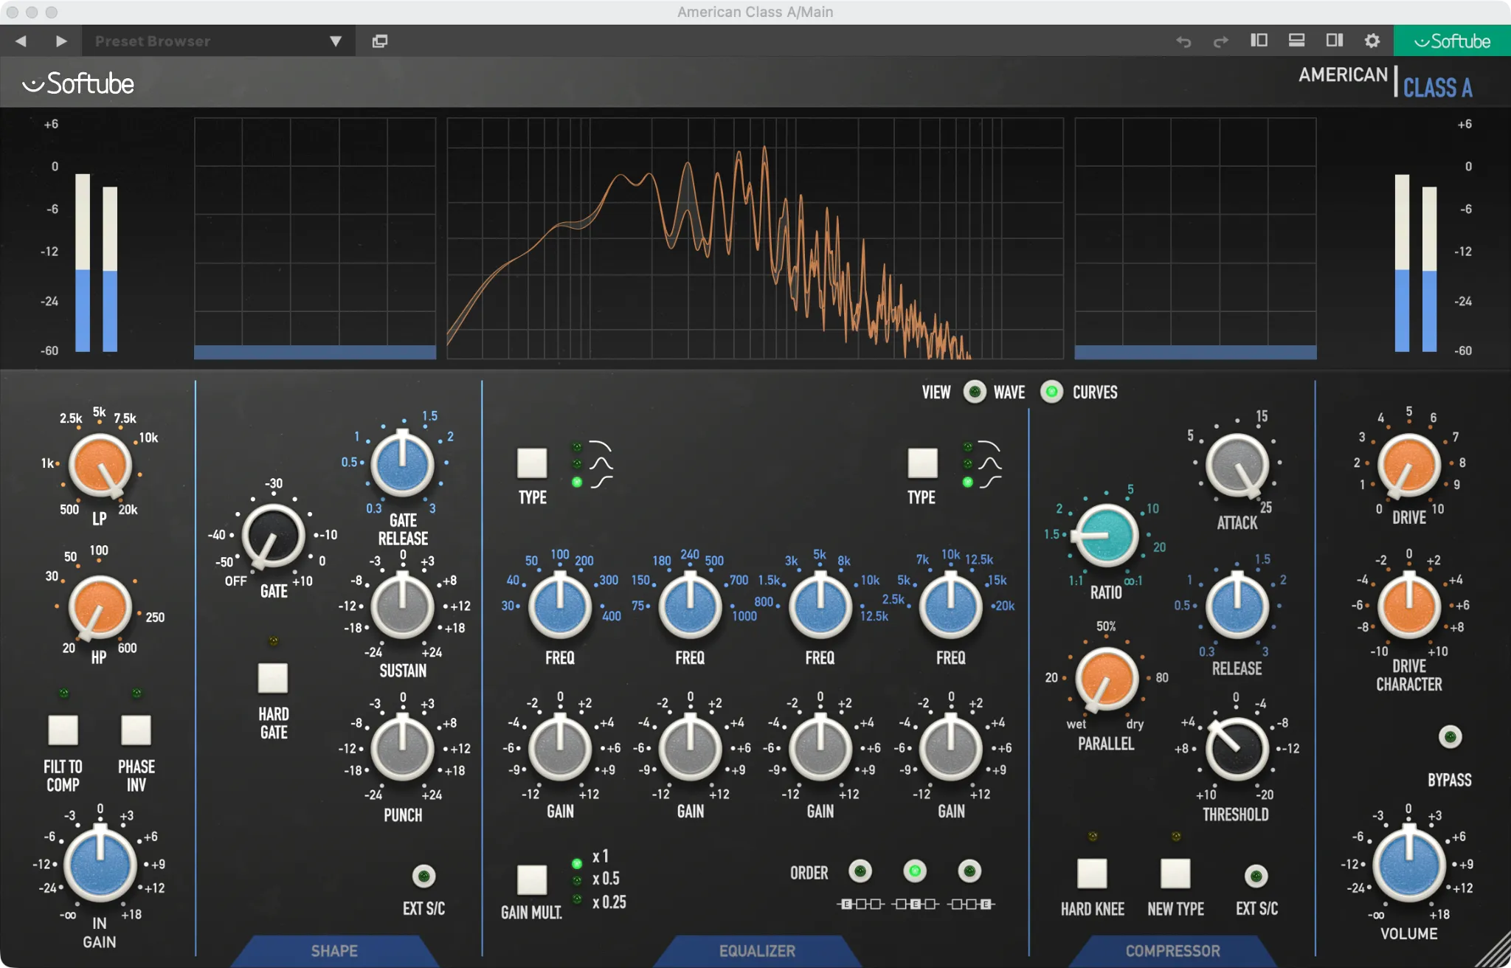Toggle the NEW TYPE compressor button
The image size is (1511, 968).
click(1175, 874)
